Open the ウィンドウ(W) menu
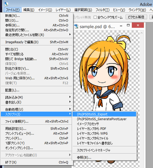The width and height of the screenshot is (153, 168). (x=137, y=10)
